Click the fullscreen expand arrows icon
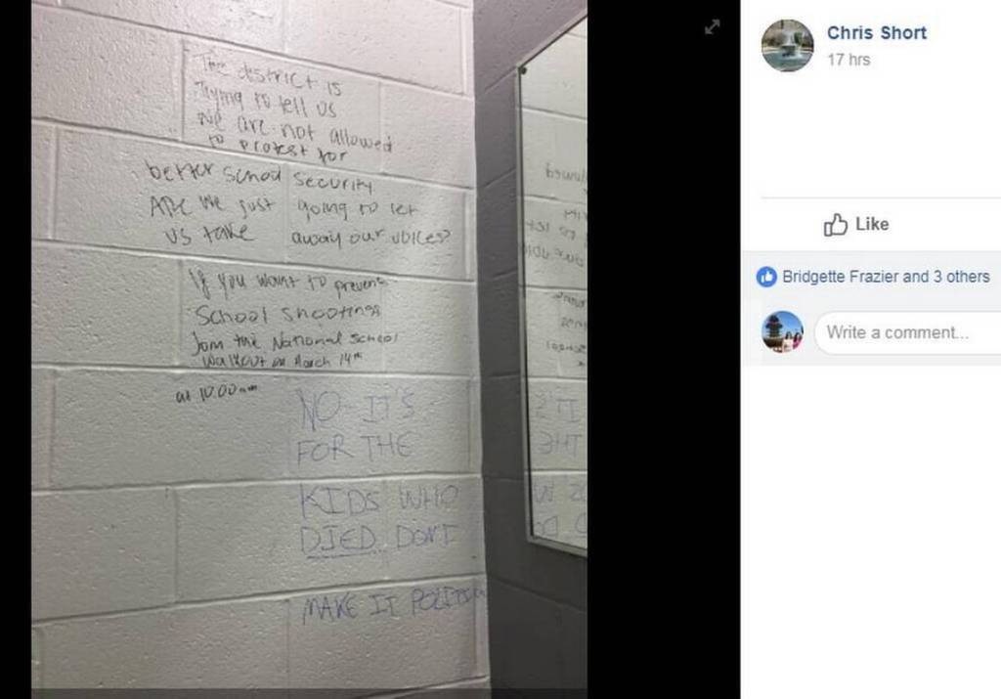This screenshot has height=699, width=1001. pos(712,26)
